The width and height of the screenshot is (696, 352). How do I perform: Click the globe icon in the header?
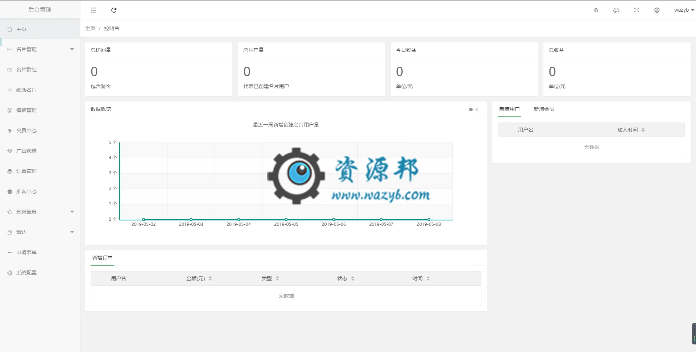[x=657, y=10]
